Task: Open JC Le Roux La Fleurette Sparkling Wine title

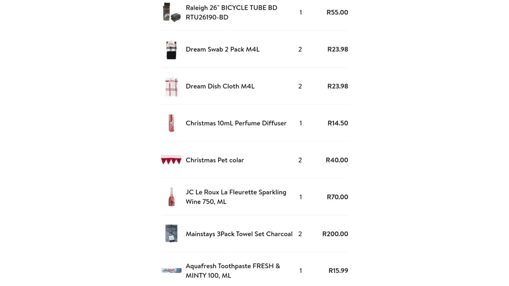Action: (x=236, y=197)
